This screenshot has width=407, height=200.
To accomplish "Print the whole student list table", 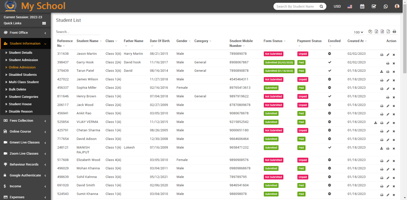I will [394, 31].
